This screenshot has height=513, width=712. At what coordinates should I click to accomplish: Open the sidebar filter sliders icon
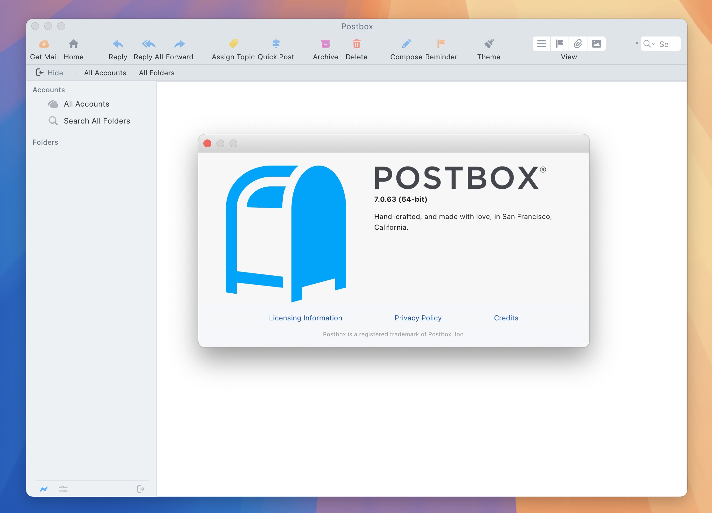click(63, 489)
